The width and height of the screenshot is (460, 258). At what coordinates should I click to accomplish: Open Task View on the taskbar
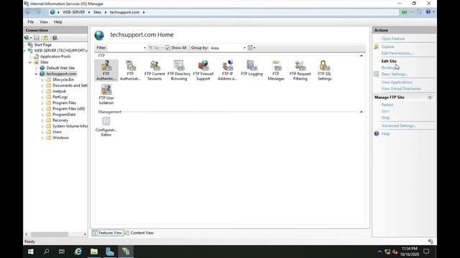(x=62, y=252)
